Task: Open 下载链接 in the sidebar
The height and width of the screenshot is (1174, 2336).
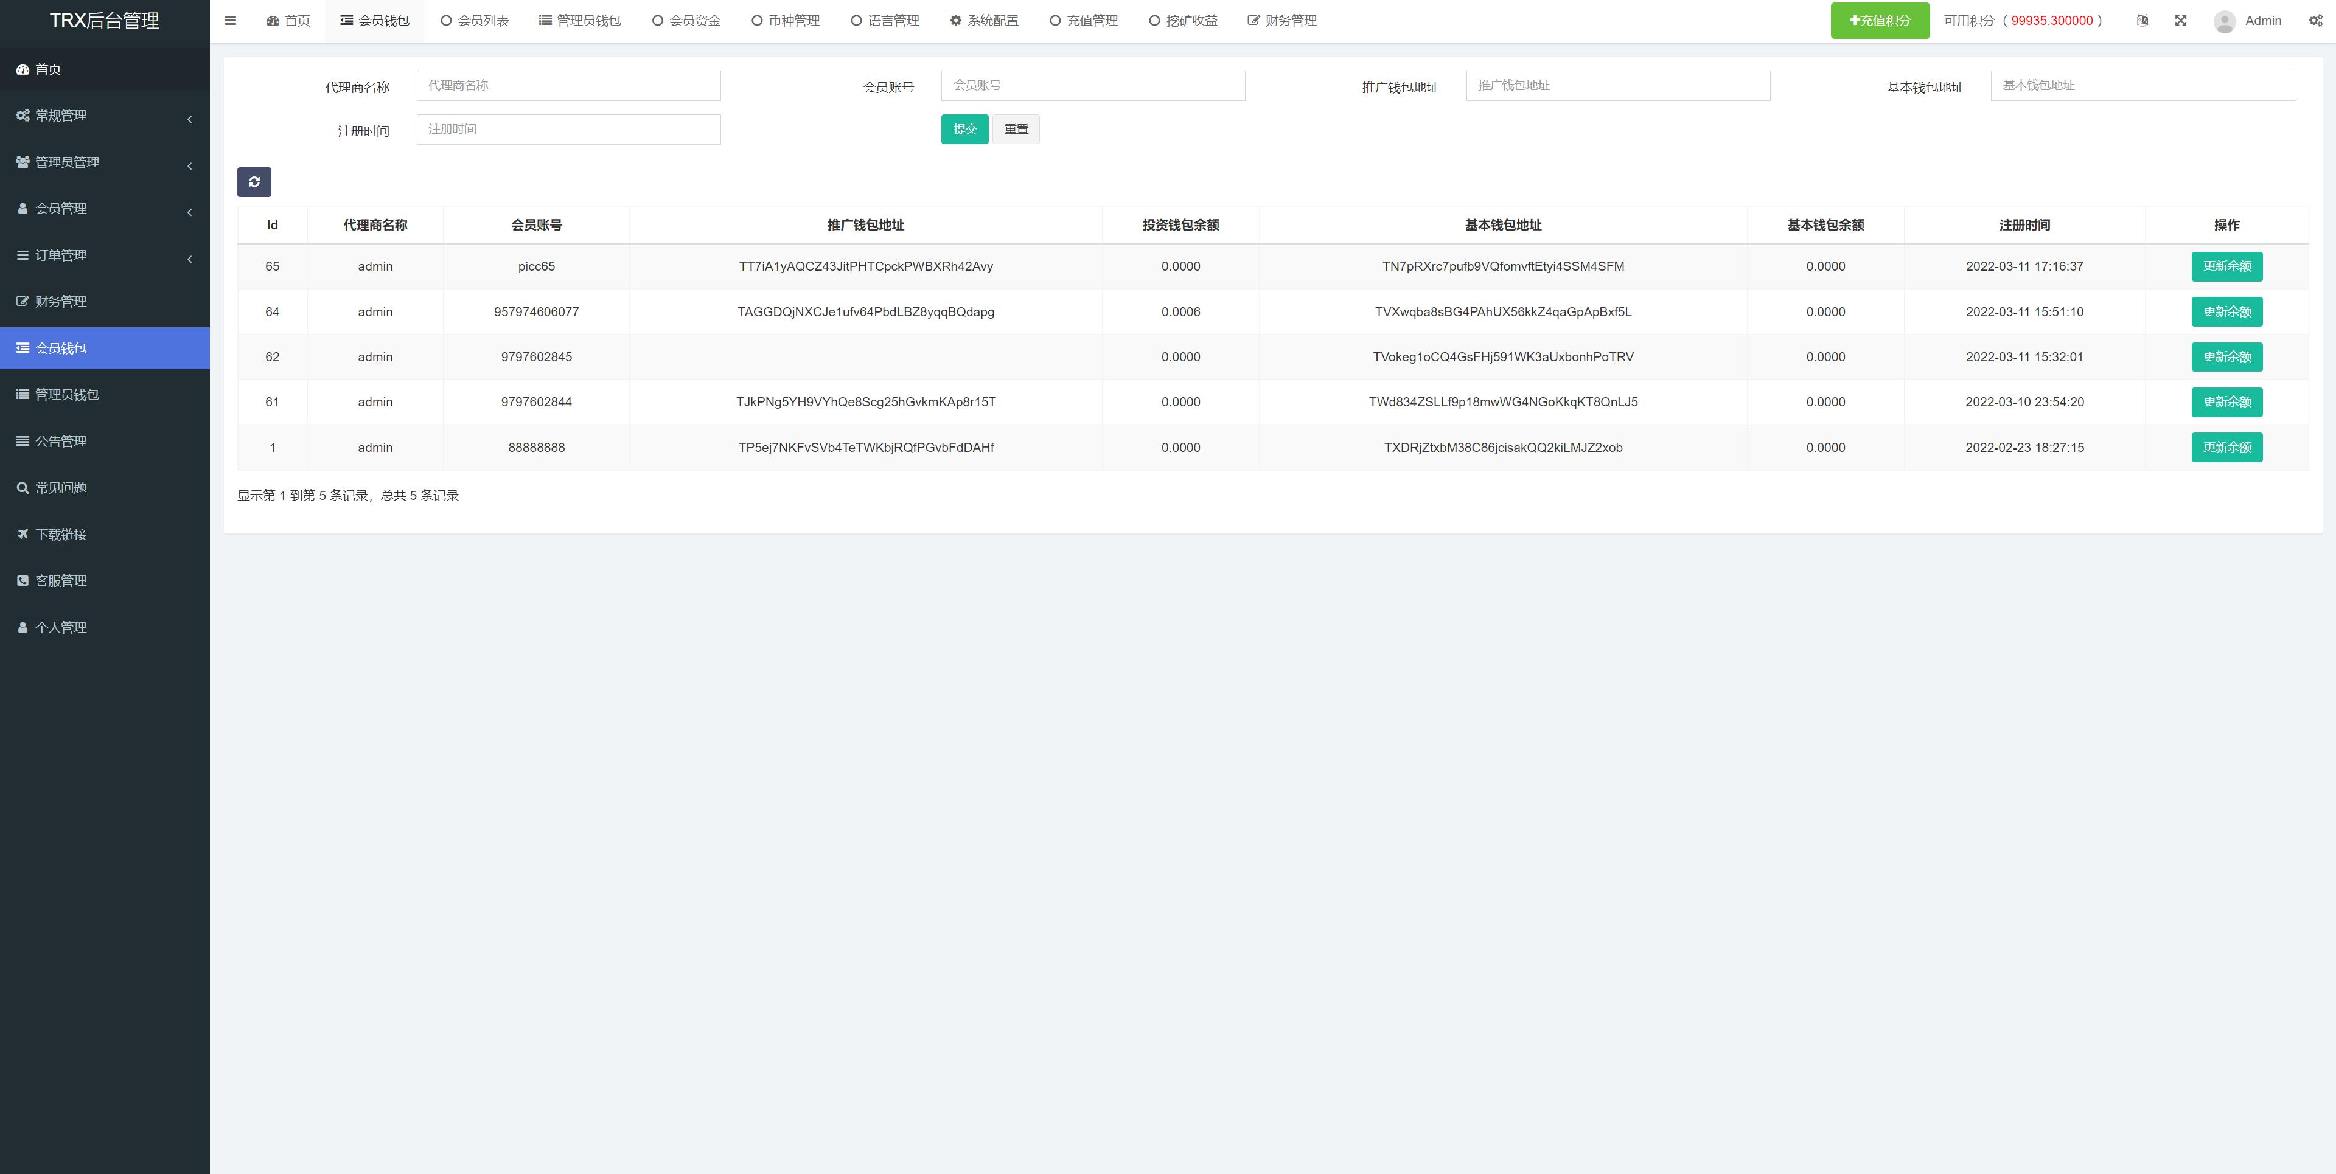Action: [x=105, y=534]
